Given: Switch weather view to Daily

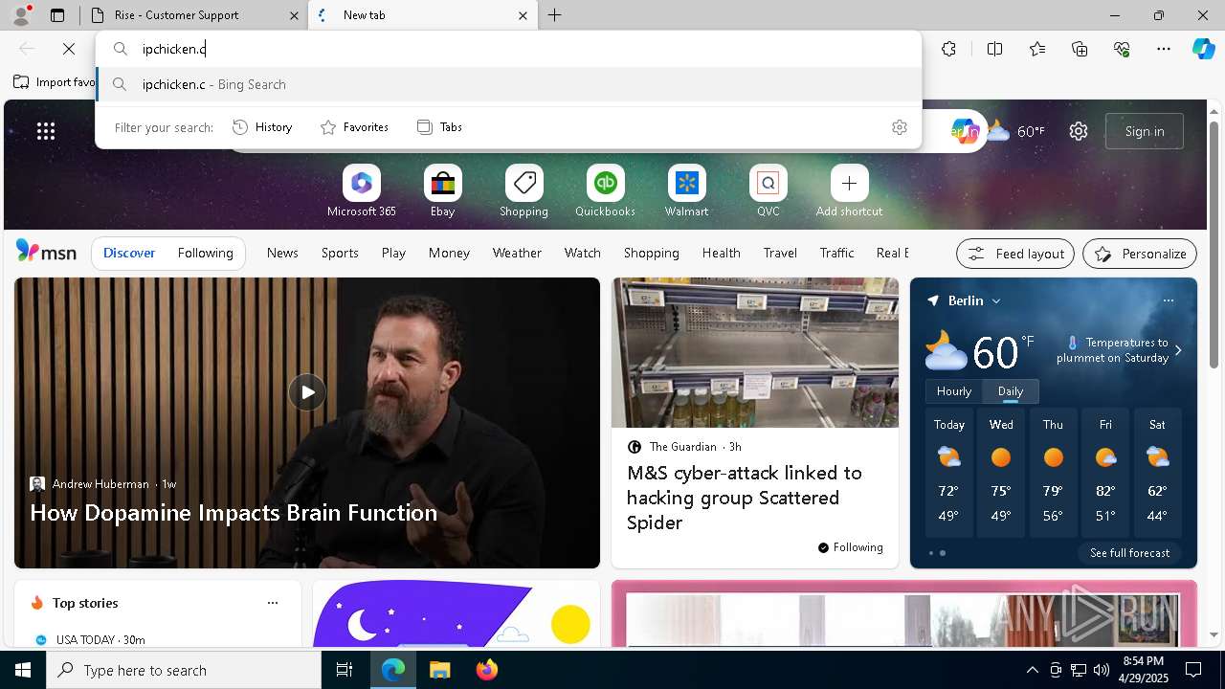Looking at the screenshot, I should coord(1011,391).
